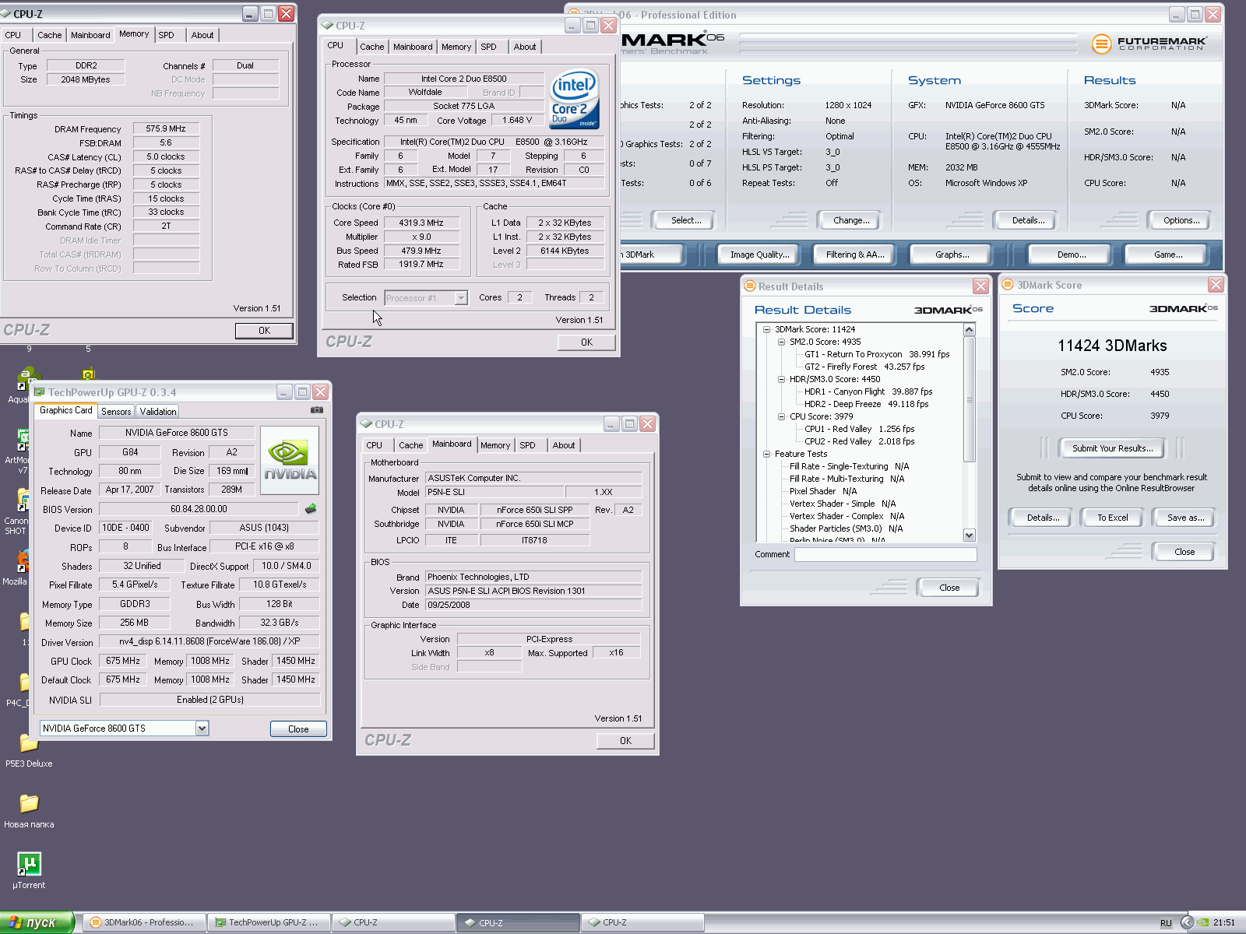The width and height of the screenshot is (1246, 934).
Task: Click the NVIDIA logo in GPU-Z
Action: pos(290,460)
